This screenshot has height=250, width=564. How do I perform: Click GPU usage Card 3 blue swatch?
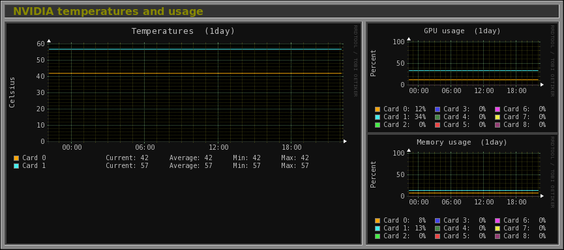pyautogui.click(x=438, y=109)
